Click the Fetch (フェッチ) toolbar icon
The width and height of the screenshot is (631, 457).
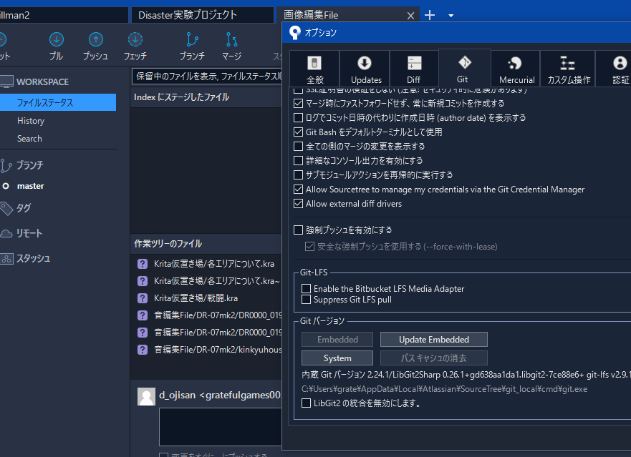point(135,39)
